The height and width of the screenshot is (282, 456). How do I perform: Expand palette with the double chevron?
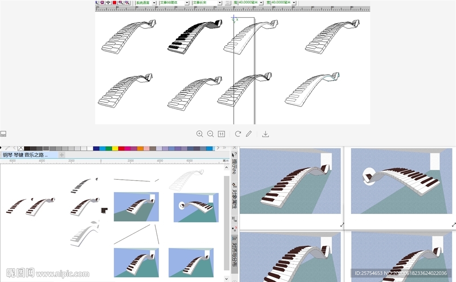(x=224, y=148)
